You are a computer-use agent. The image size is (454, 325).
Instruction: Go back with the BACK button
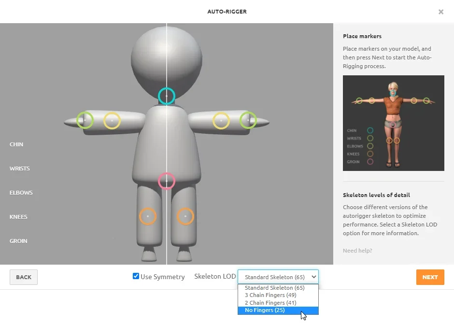click(x=24, y=277)
